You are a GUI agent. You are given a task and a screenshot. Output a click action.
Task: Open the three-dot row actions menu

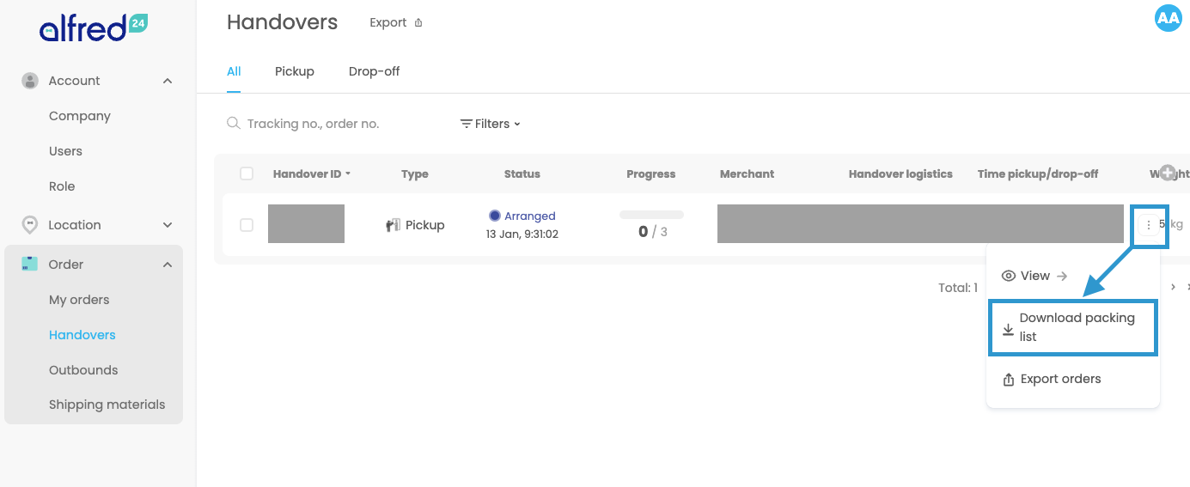[1149, 225]
